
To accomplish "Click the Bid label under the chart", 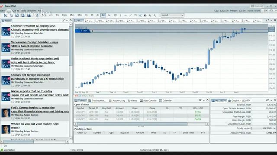I will [x=76, y=96].
